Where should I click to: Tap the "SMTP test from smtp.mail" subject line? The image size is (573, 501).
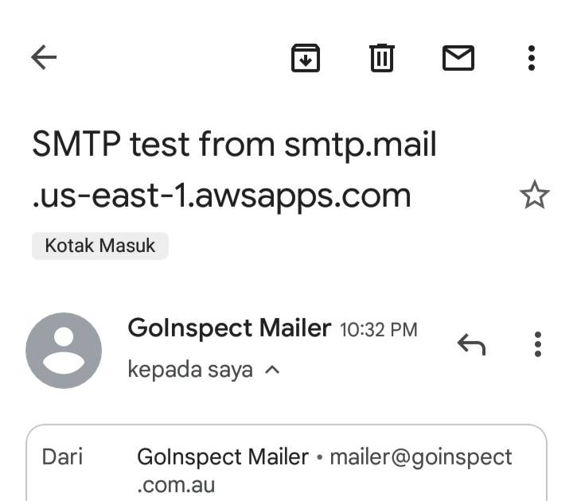(x=234, y=146)
